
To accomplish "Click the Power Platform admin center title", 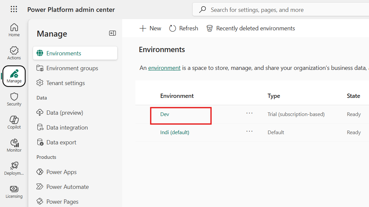I will (x=71, y=10).
